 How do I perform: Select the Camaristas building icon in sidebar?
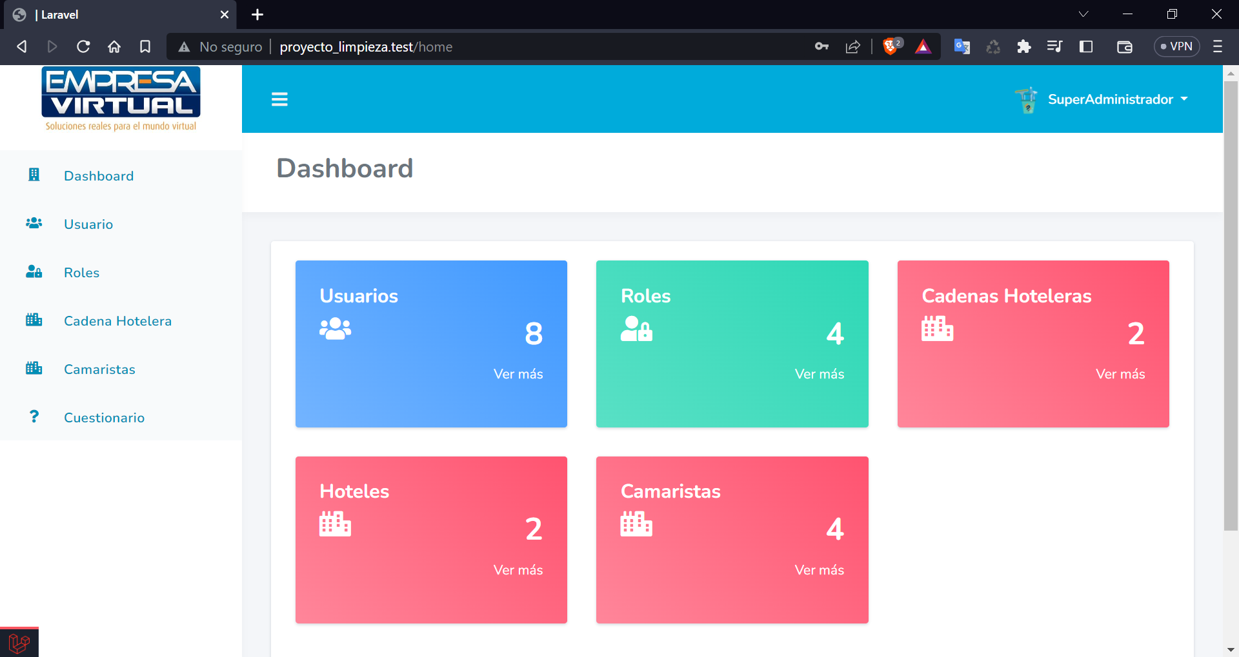point(34,368)
